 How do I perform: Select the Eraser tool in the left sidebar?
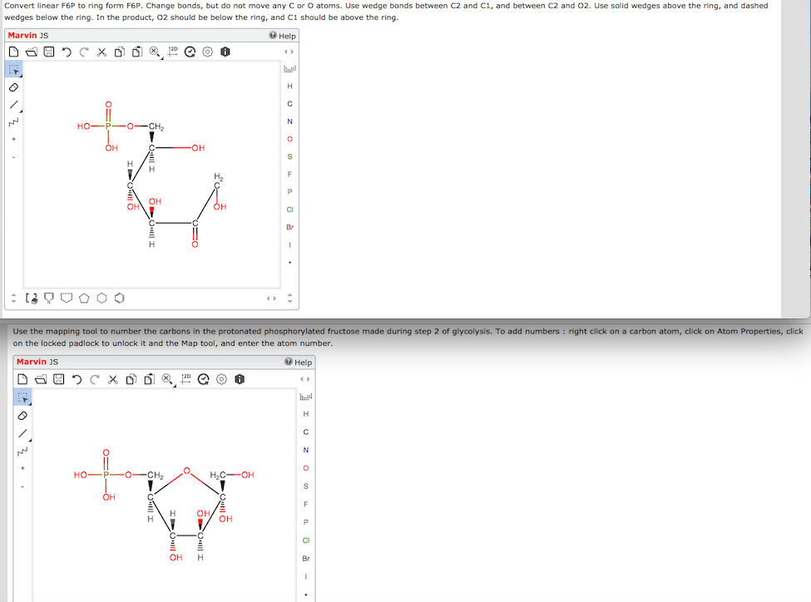(12, 87)
